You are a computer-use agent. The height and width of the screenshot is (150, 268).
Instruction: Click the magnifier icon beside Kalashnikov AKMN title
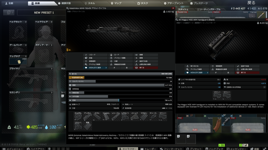[x=68, y=8]
